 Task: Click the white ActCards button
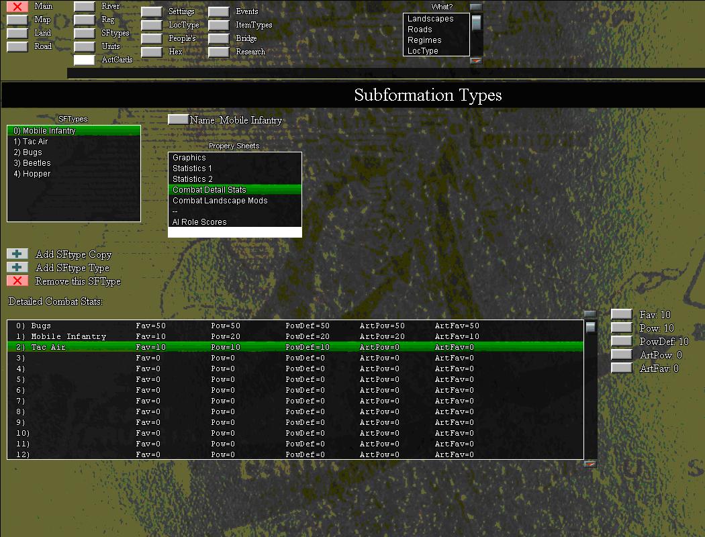pos(85,60)
